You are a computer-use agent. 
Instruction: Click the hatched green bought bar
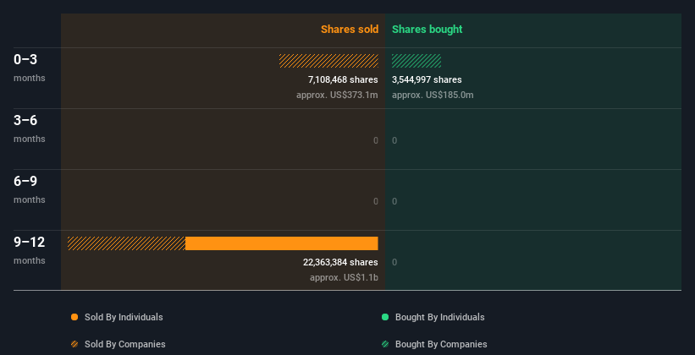[x=416, y=61]
